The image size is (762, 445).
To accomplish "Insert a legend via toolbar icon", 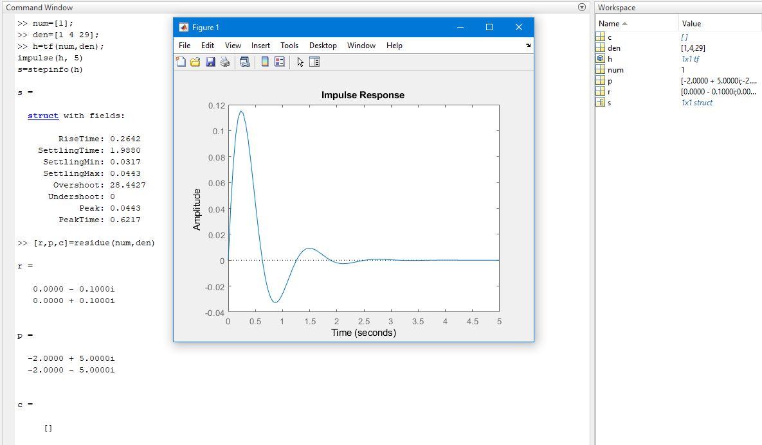I will [x=280, y=62].
